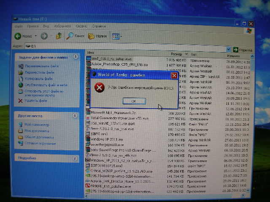This screenshot has width=270, height=202.
Task: Select the USB_WinAE rar.part file
Action: pos(113,124)
